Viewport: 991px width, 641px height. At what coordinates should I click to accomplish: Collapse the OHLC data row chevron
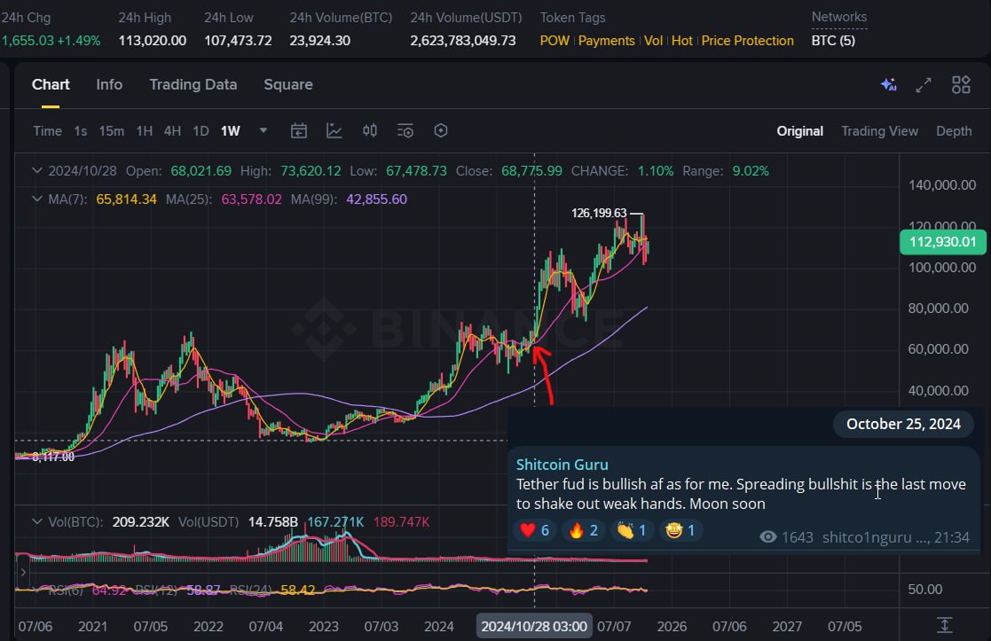tap(36, 170)
